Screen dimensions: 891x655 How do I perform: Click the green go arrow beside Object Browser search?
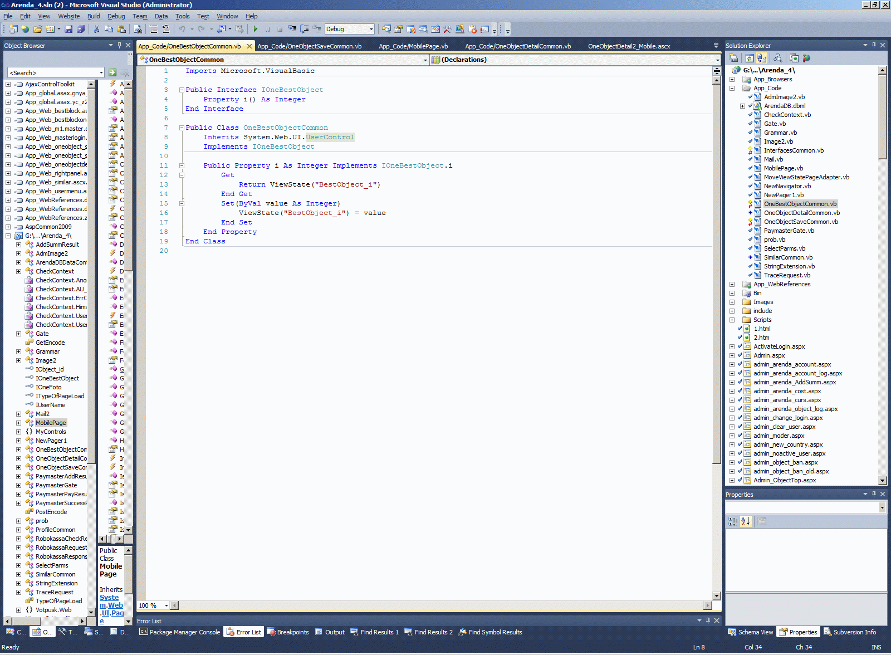pos(112,72)
